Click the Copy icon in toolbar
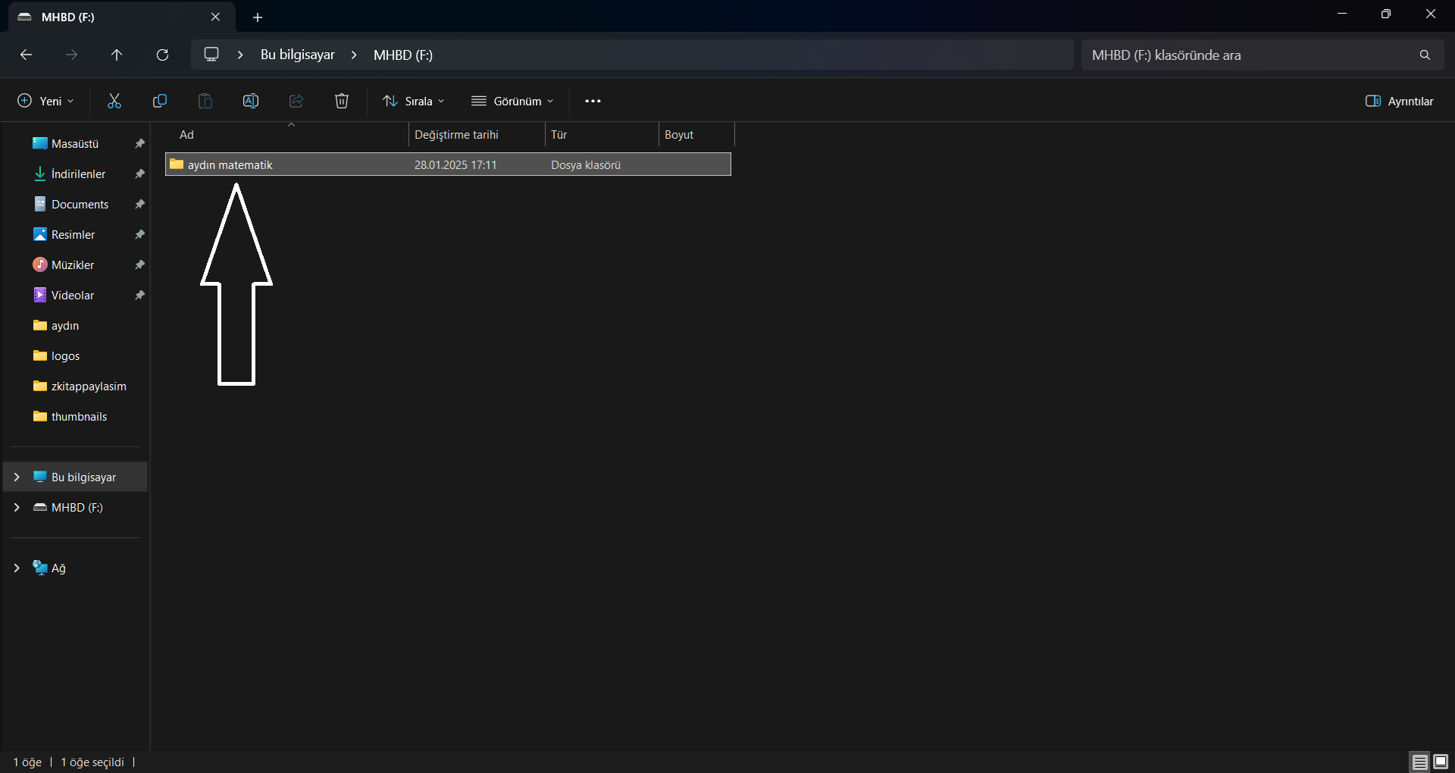This screenshot has width=1455, height=773. point(160,101)
